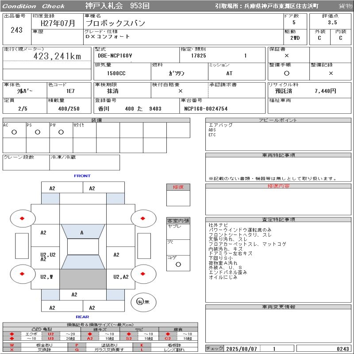Click the front-left wheel marker on the car diagram
The image size is (354, 354).
point(22,218)
